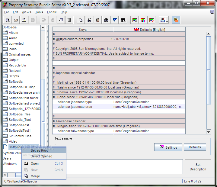Toggle the orange folder browser panel button
The width and height of the screenshot is (217, 187).
[x=176, y=20]
